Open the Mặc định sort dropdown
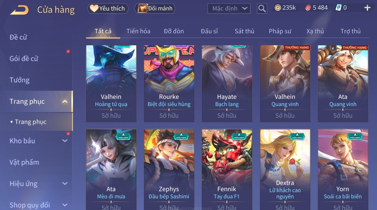Screen dimensions: 377x210 (229, 9)
